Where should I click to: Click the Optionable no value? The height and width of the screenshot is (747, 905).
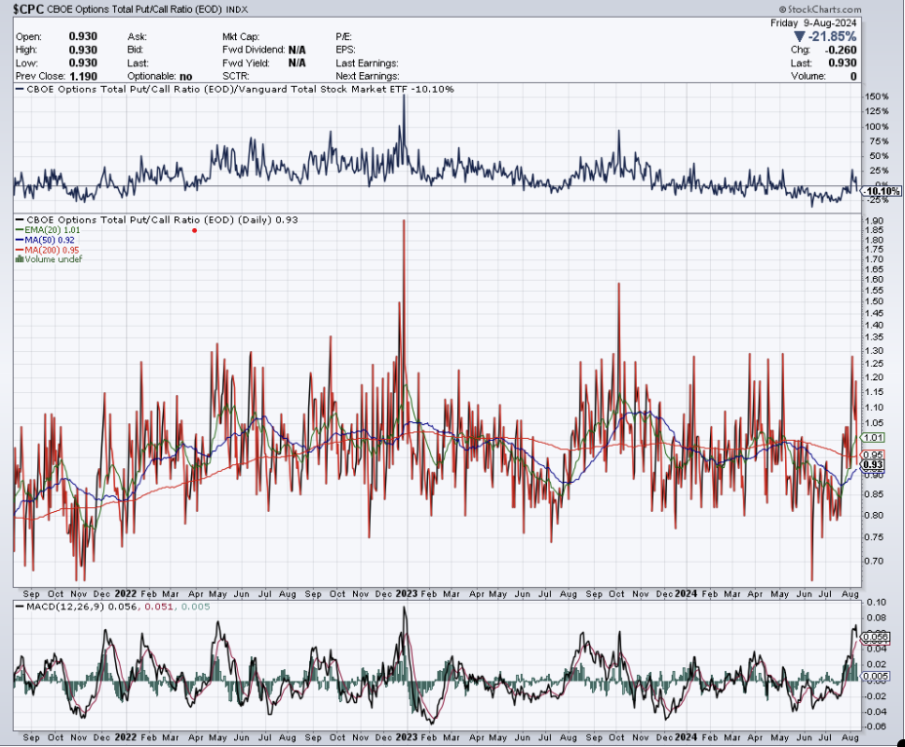[x=186, y=76]
